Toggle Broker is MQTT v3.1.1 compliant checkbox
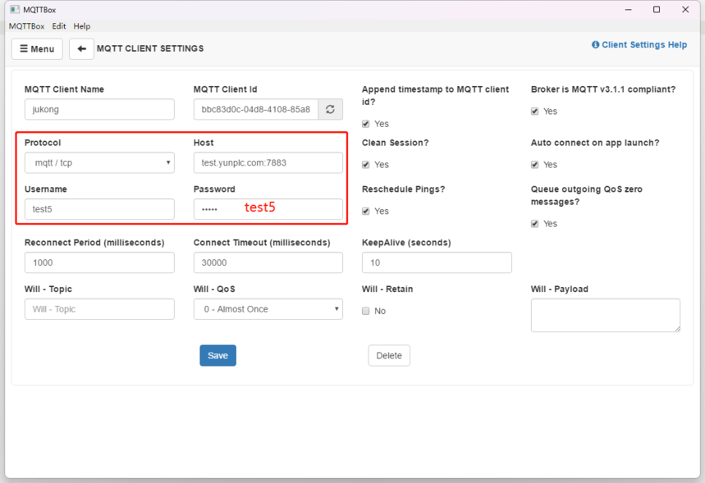 pos(534,111)
